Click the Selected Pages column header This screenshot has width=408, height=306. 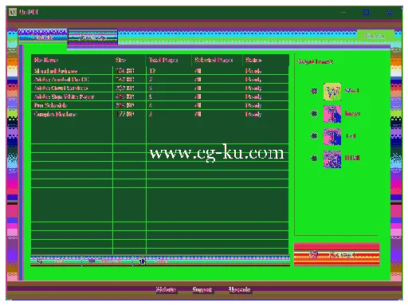pyautogui.click(x=217, y=60)
